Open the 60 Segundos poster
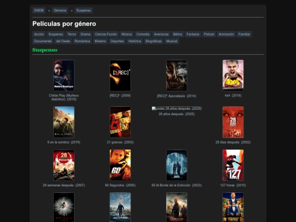Viewport: 296px width, 222px height. point(120,165)
